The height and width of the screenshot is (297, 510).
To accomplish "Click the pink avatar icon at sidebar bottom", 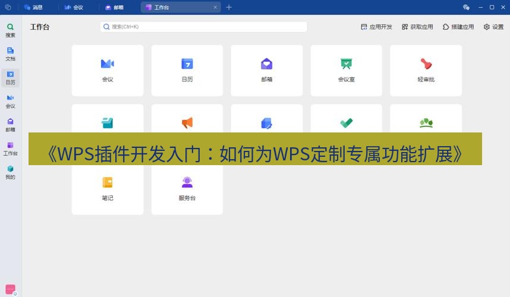I will click(x=11, y=289).
